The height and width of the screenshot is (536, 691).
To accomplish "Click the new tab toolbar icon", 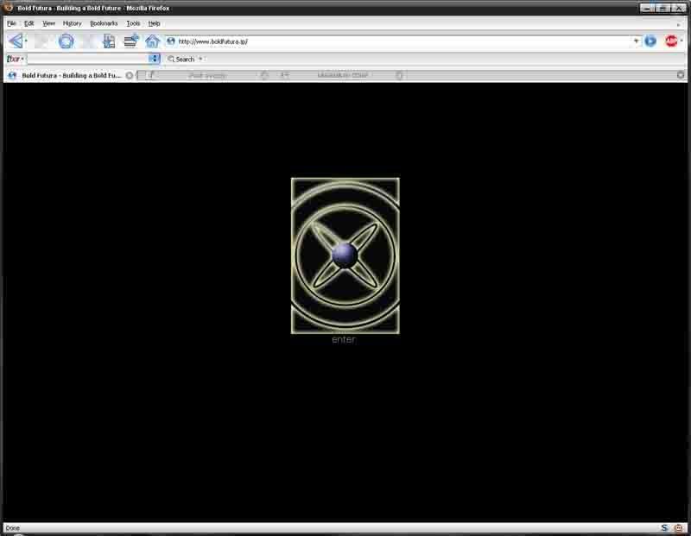I will pos(131,41).
